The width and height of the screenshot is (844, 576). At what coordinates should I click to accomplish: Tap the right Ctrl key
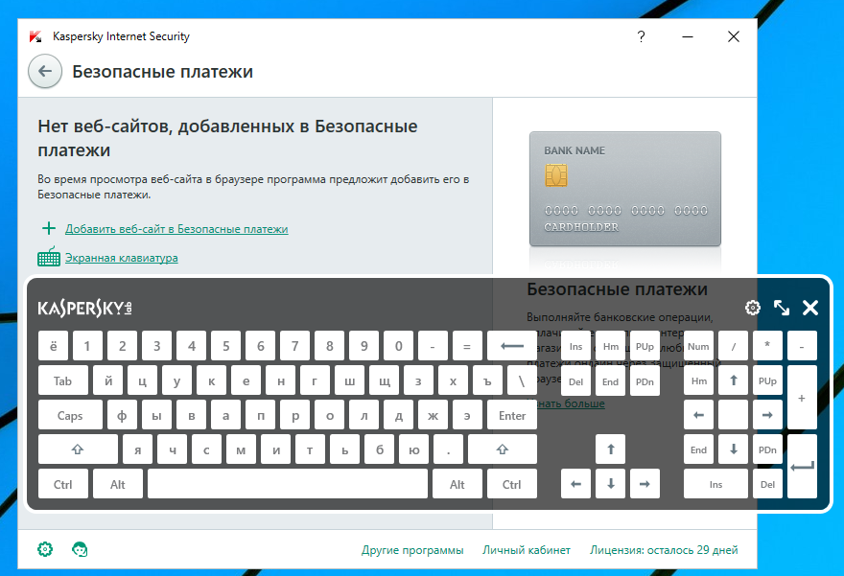(x=512, y=484)
